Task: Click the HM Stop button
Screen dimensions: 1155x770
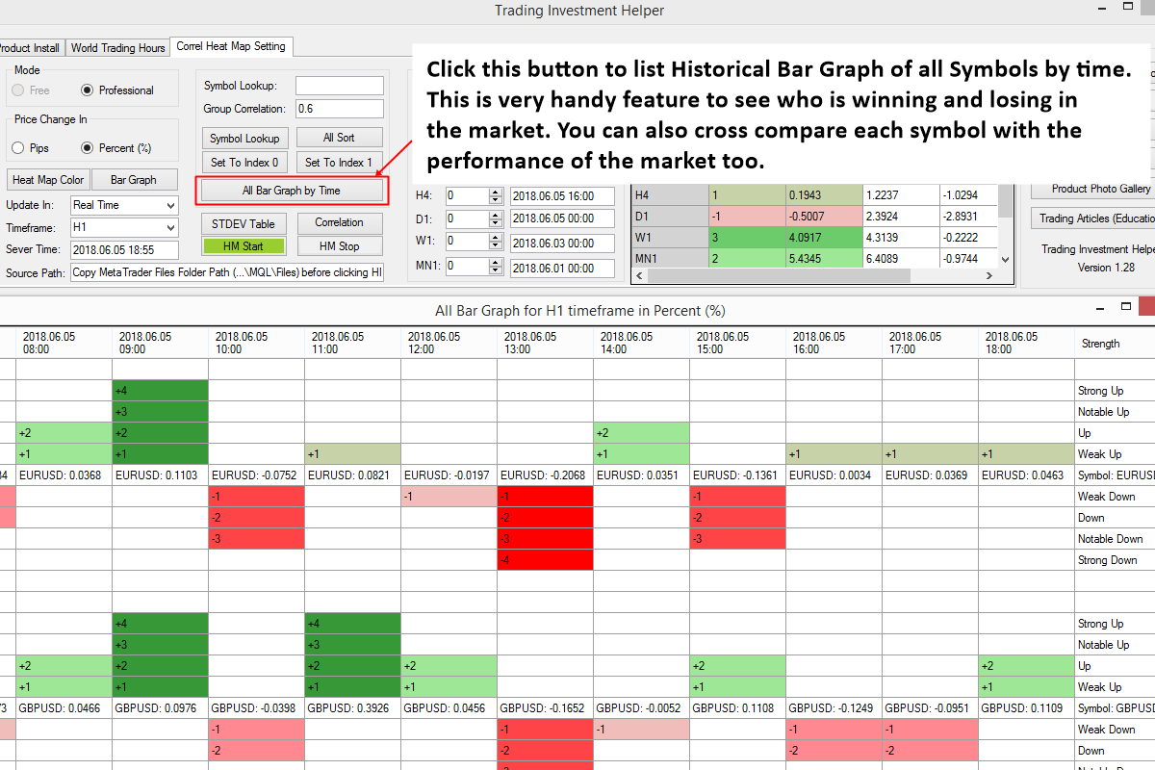Action: (x=340, y=245)
